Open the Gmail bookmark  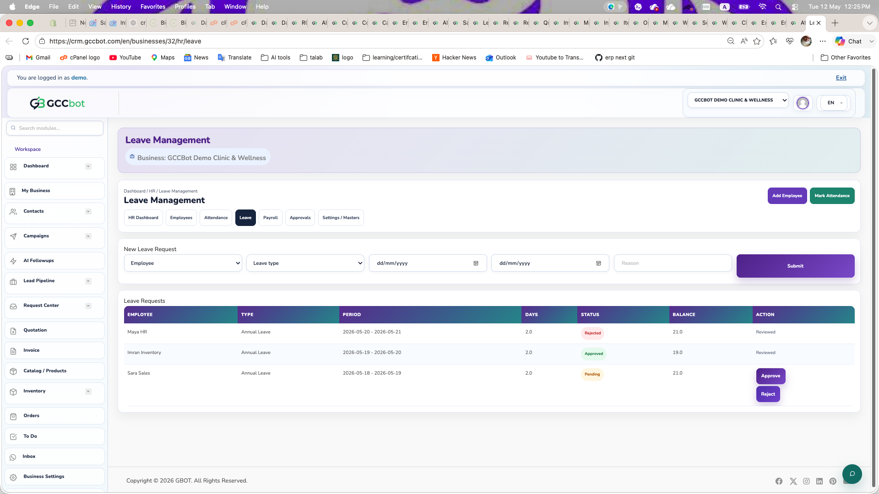(x=38, y=58)
